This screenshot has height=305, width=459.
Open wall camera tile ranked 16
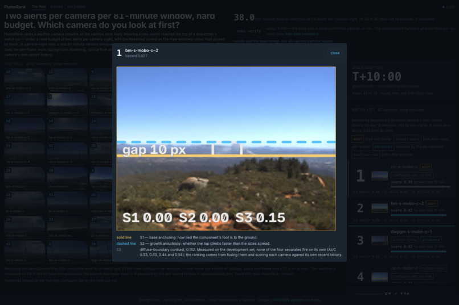point(24,227)
